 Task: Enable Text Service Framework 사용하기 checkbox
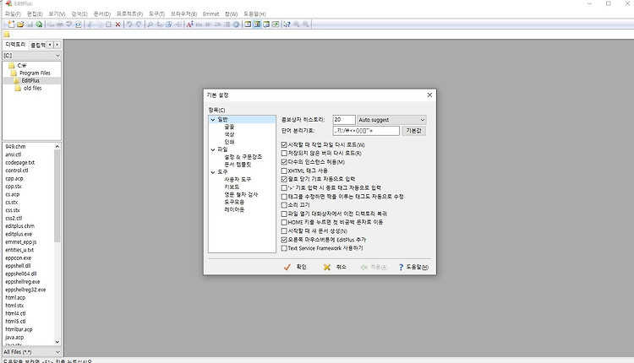point(284,248)
